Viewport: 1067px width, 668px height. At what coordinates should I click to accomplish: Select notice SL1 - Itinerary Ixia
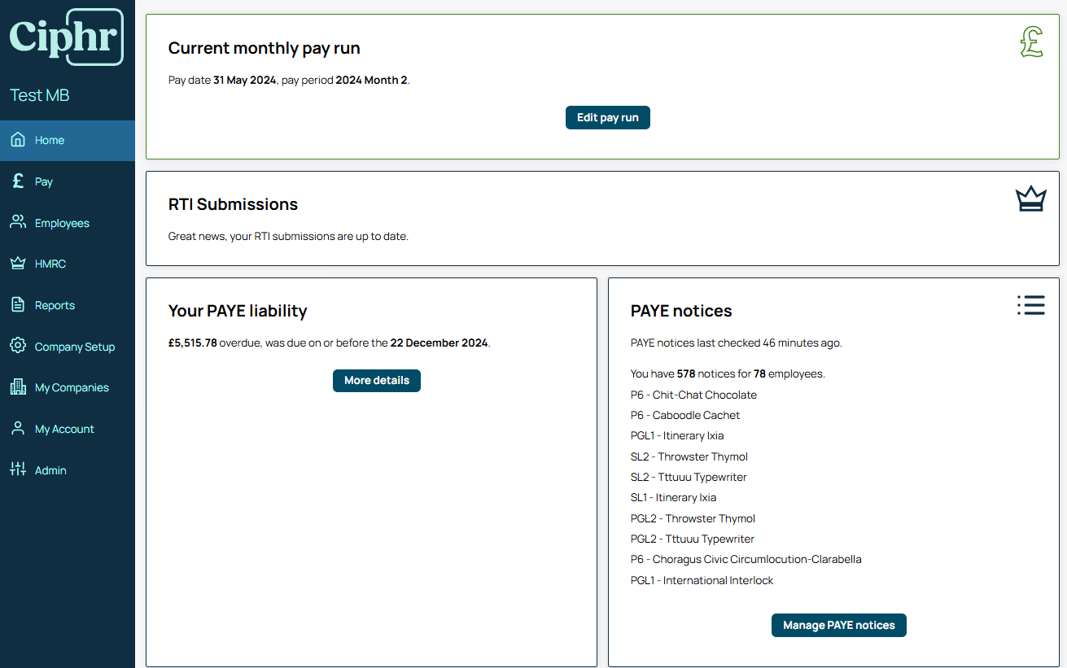[673, 497]
